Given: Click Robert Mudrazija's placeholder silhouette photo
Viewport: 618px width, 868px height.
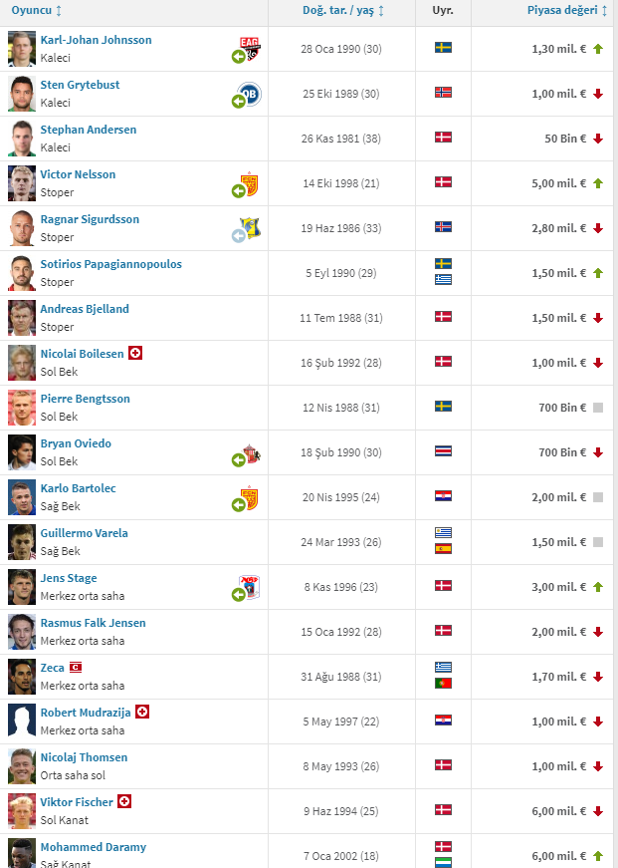Looking at the screenshot, I should click(x=22, y=722).
